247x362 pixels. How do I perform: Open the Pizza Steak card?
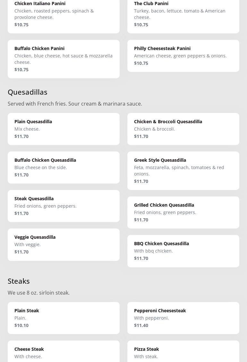(x=183, y=352)
